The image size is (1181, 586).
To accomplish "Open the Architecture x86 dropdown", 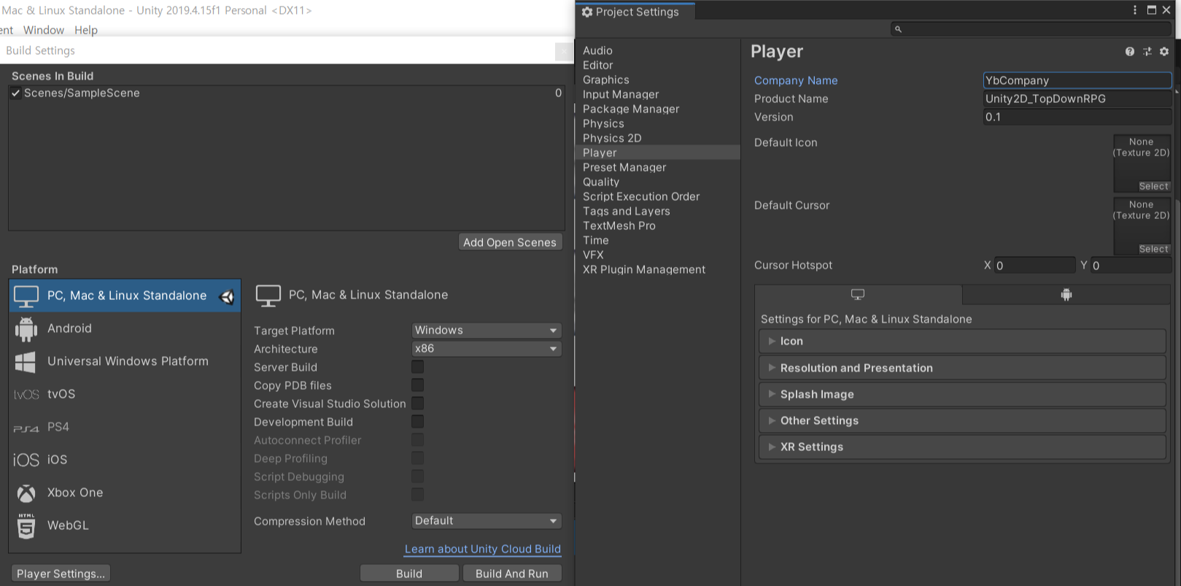I will coord(487,349).
